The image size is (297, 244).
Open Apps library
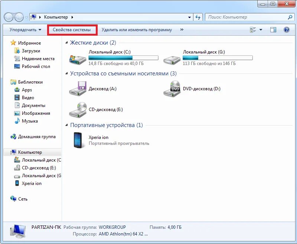point(27,90)
